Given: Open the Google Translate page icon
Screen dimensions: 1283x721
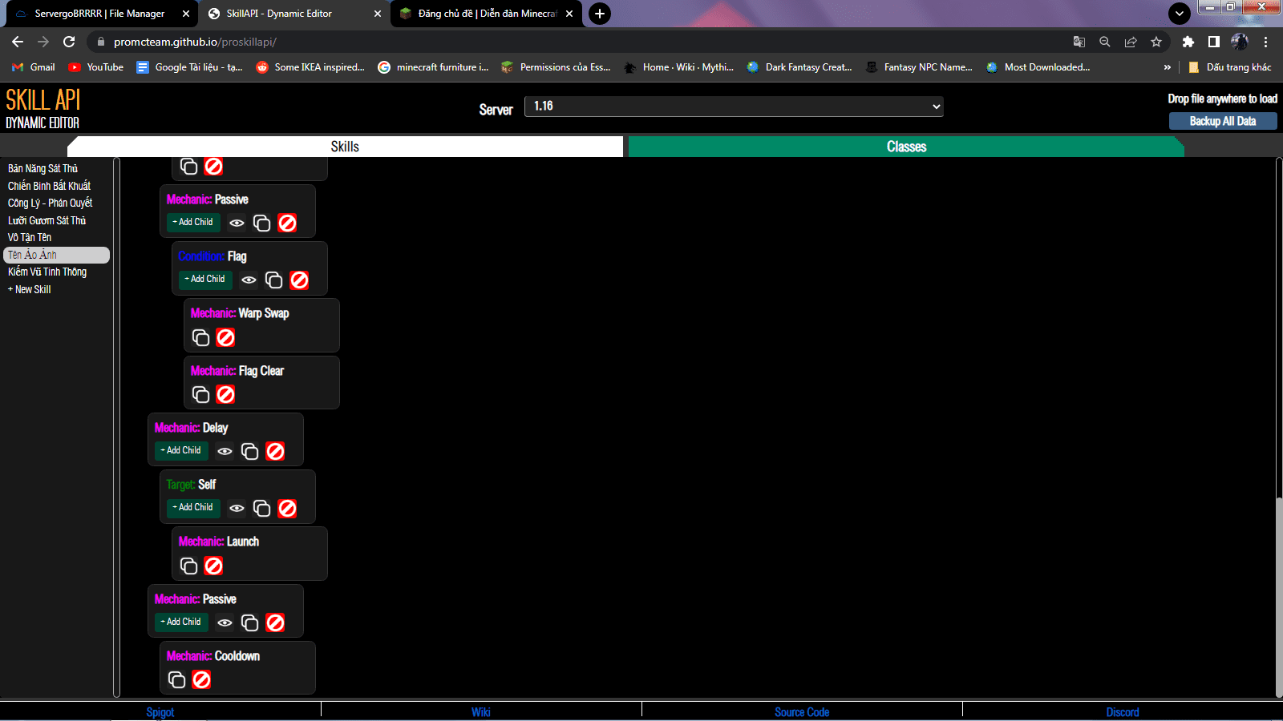Looking at the screenshot, I should tap(1079, 42).
